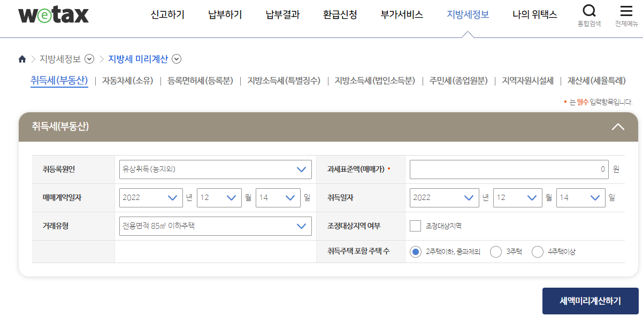
Task: Open the 납부하기 menu
Action: [x=224, y=15]
